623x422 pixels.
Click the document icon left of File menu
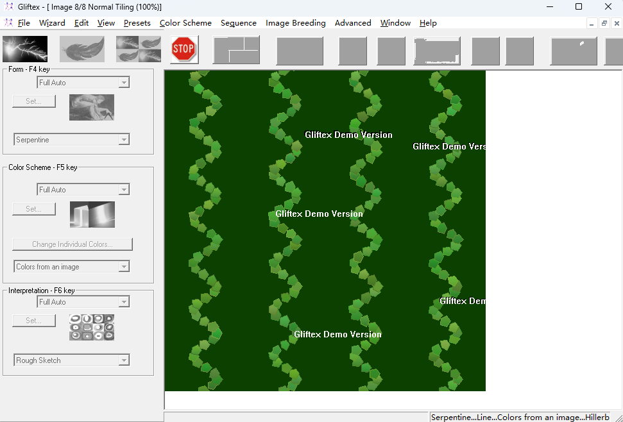8,22
